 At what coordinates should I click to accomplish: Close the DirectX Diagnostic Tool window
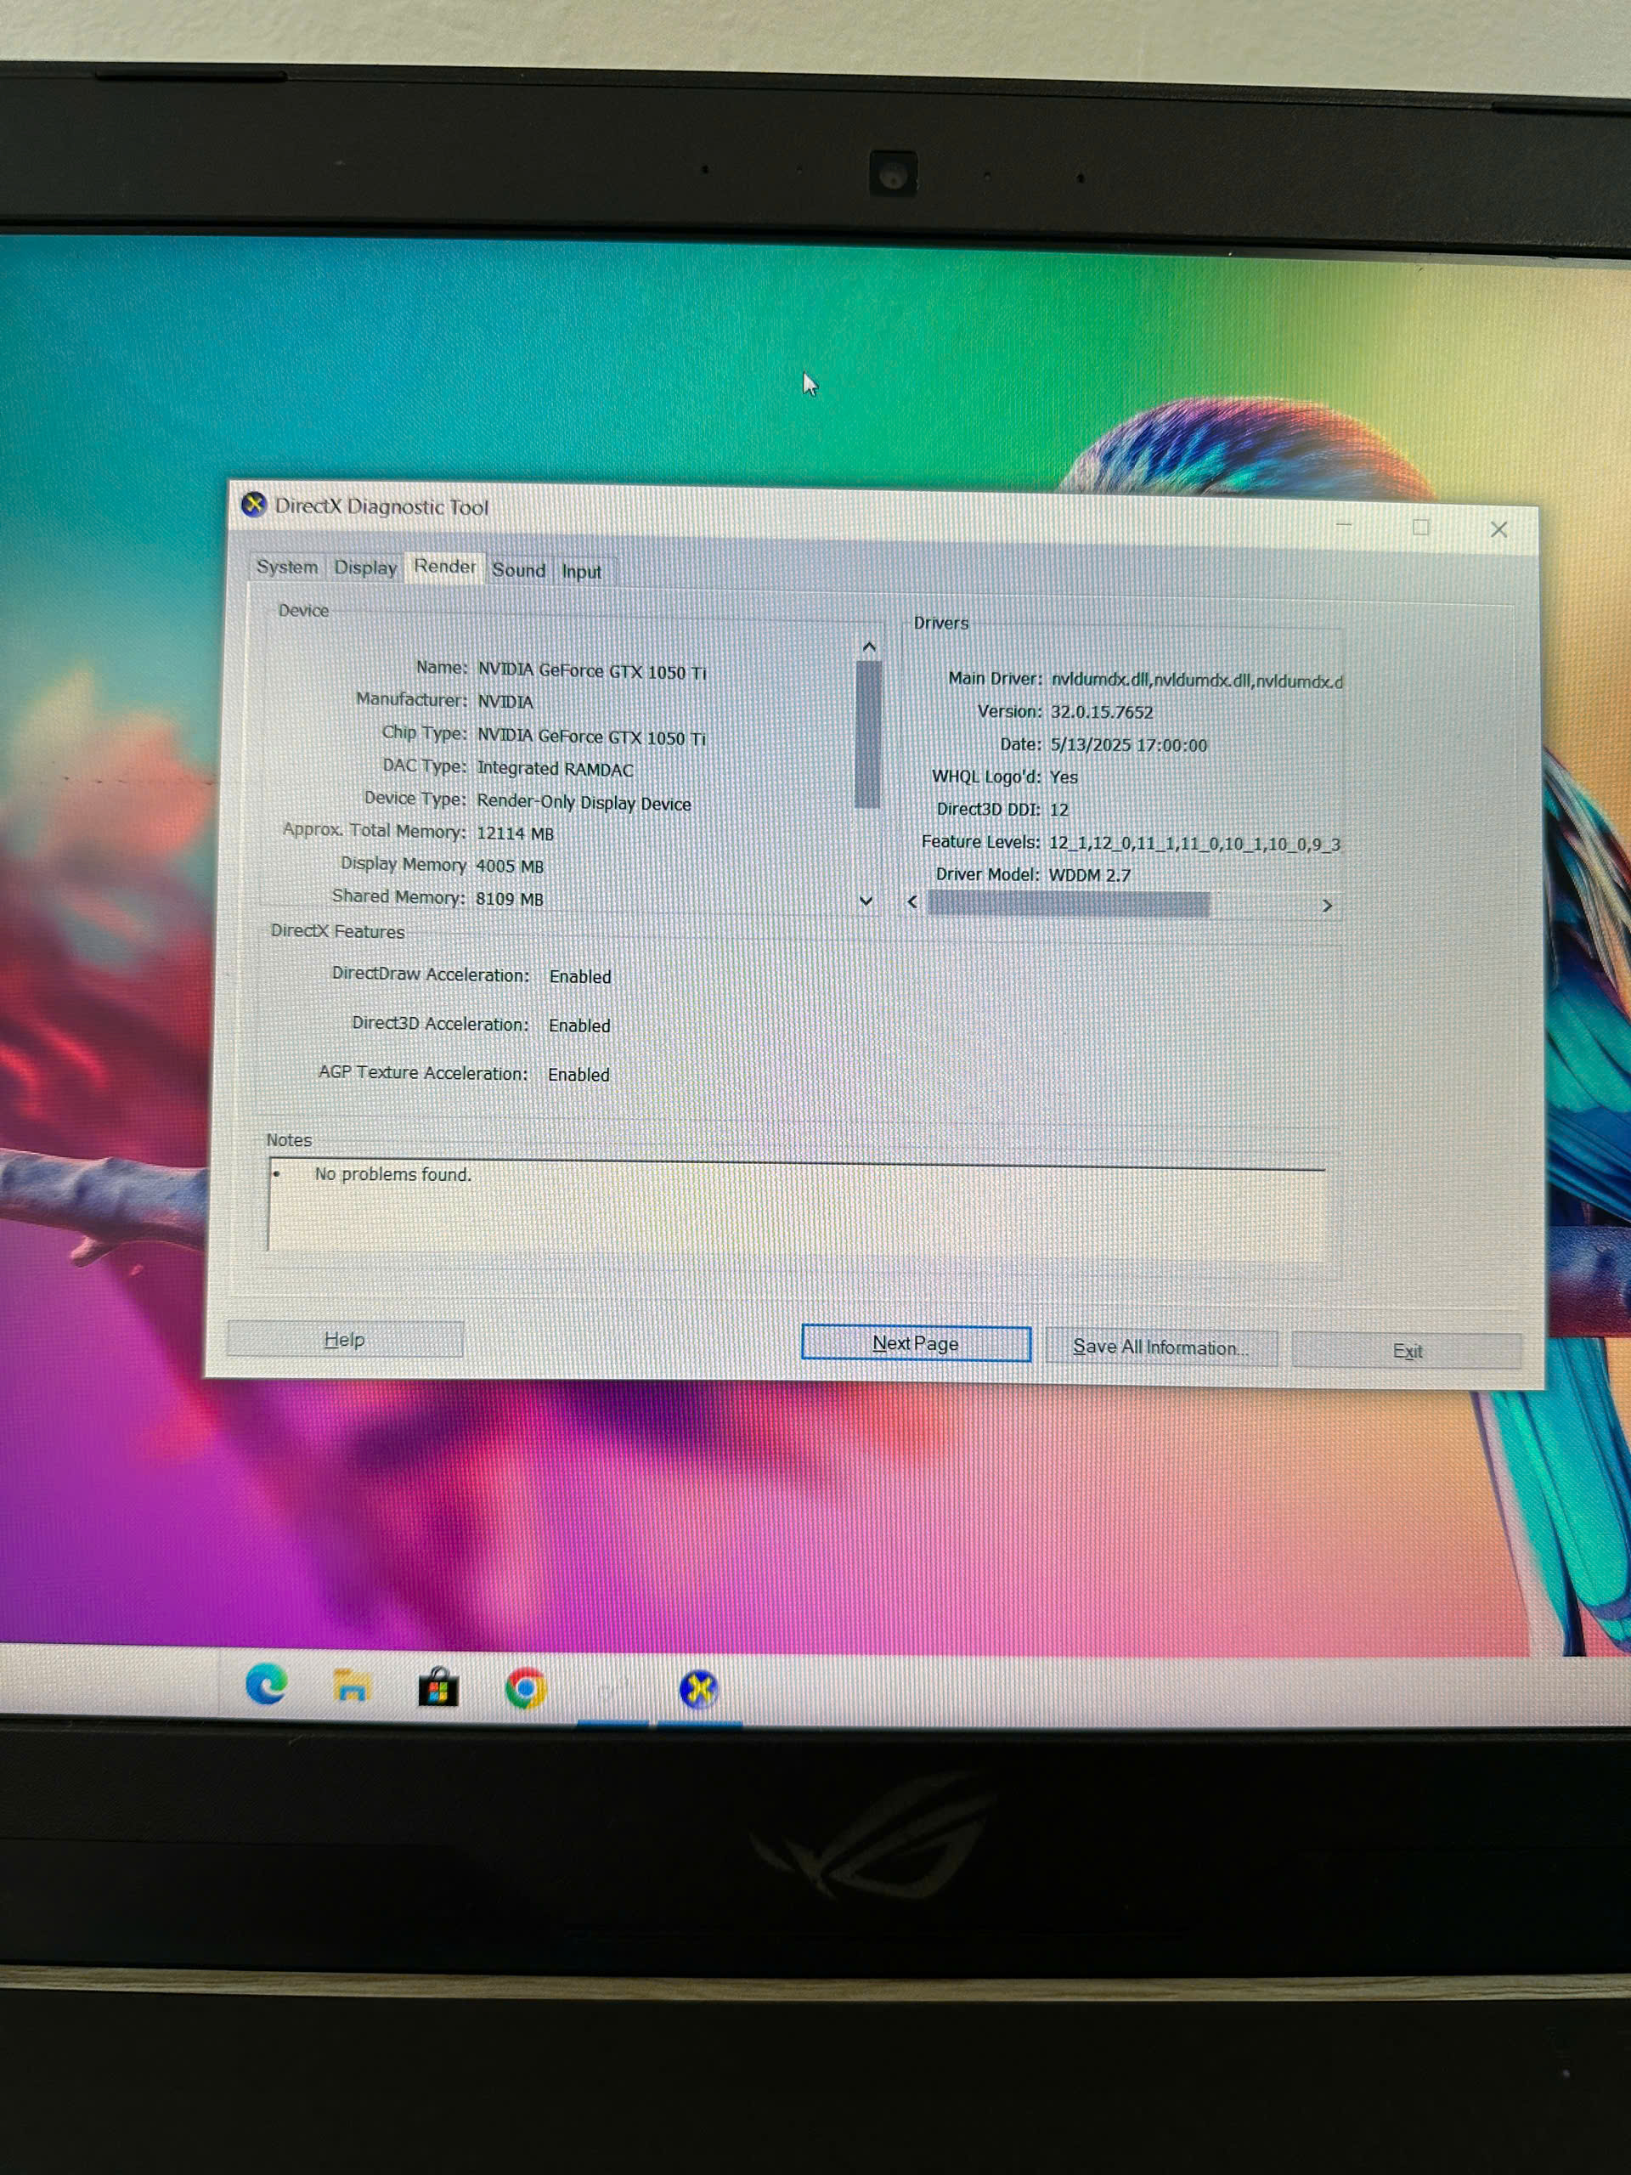point(1498,529)
